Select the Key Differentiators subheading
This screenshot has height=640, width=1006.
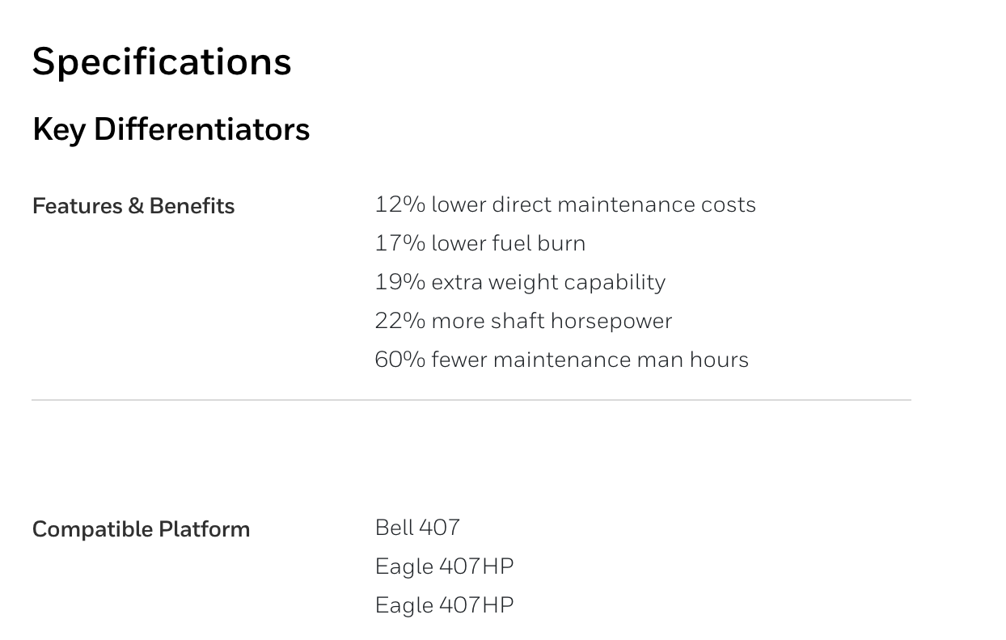click(171, 129)
